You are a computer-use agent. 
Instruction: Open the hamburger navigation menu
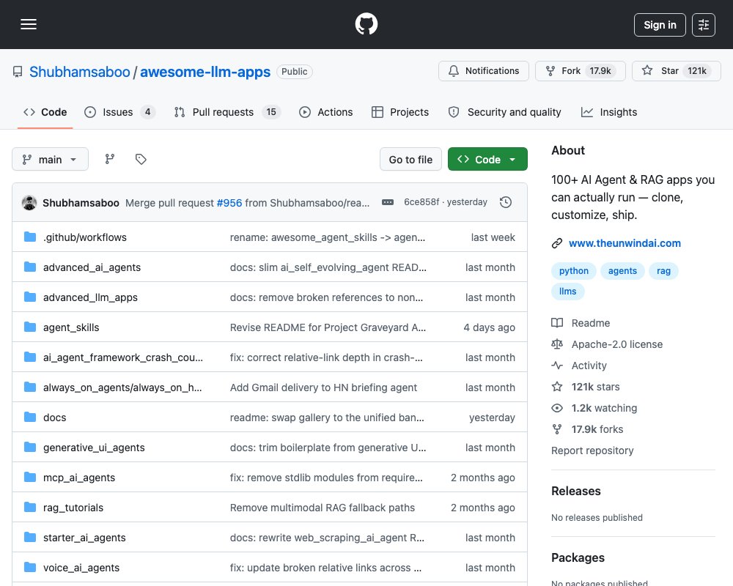29,24
